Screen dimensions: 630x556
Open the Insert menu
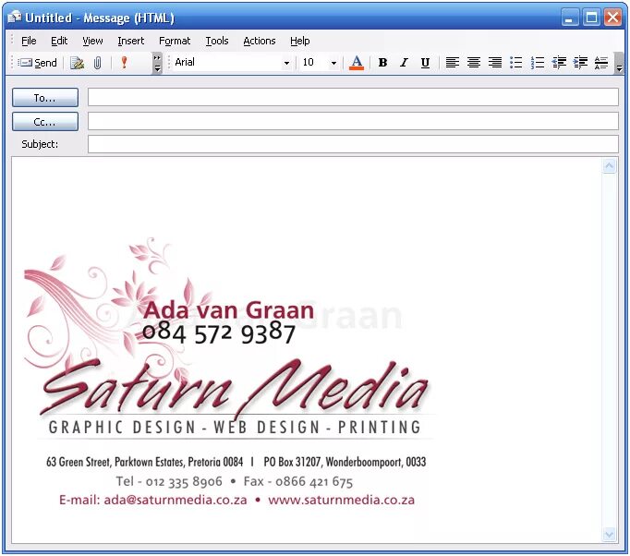pyautogui.click(x=130, y=41)
